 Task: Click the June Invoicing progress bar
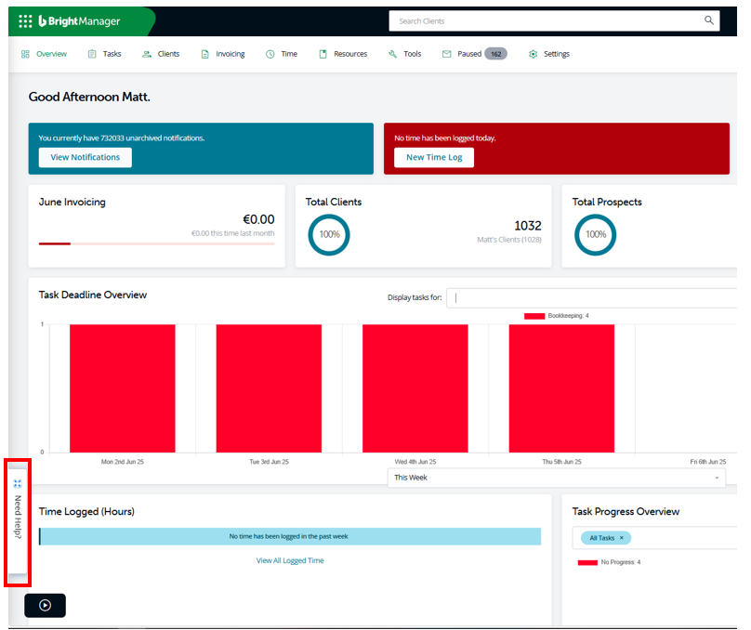point(157,243)
